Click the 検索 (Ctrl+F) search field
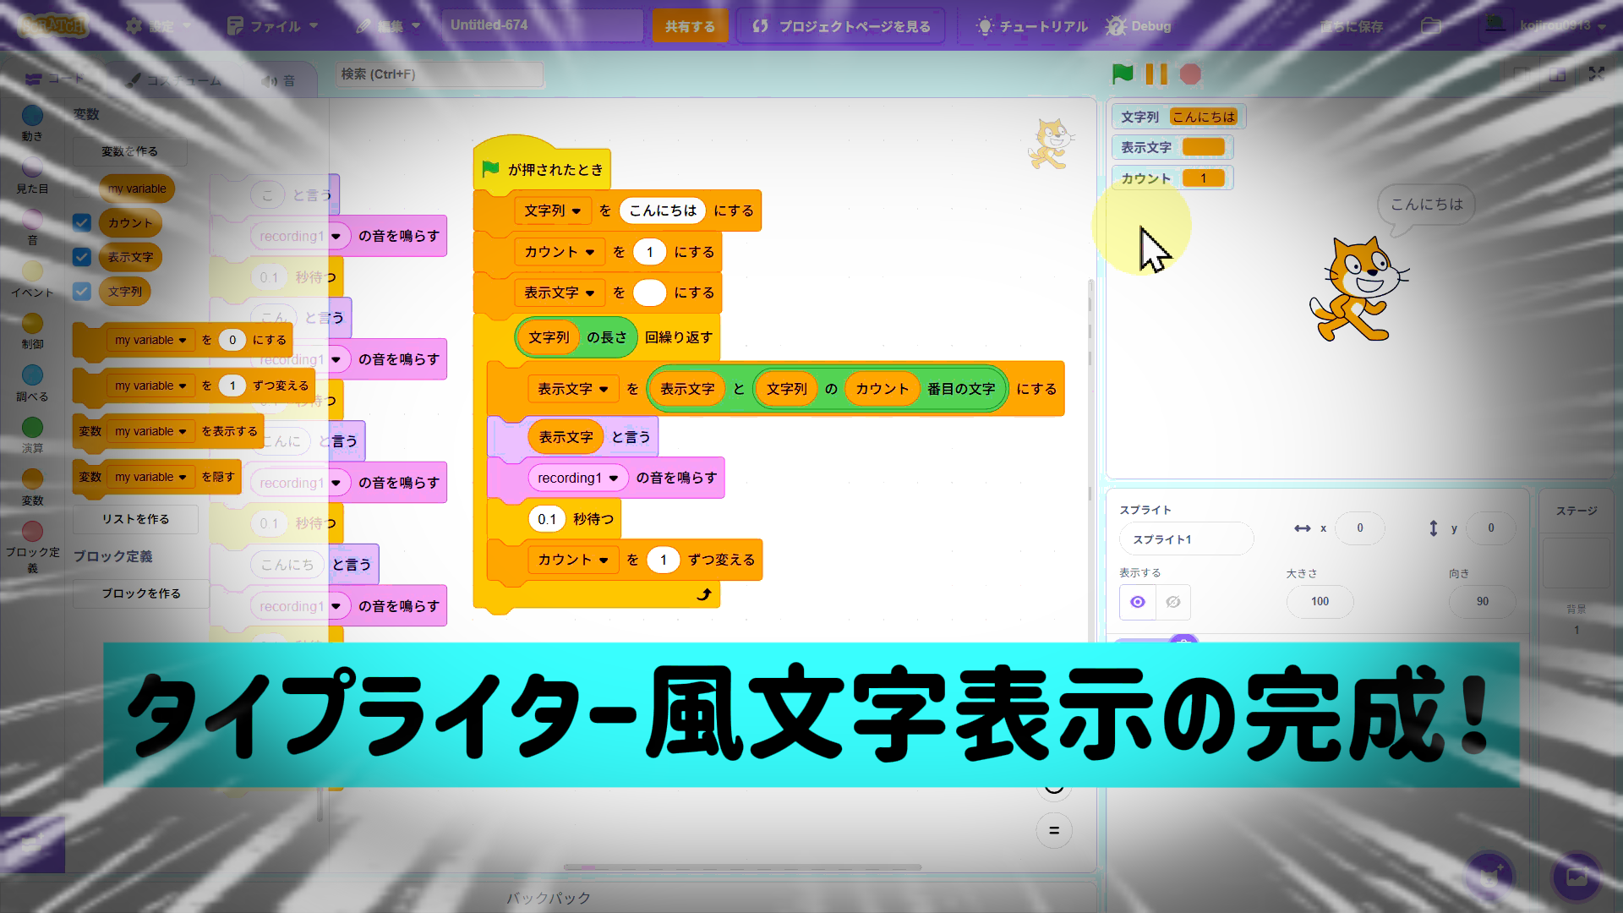The width and height of the screenshot is (1623, 913). tap(439, 74)
